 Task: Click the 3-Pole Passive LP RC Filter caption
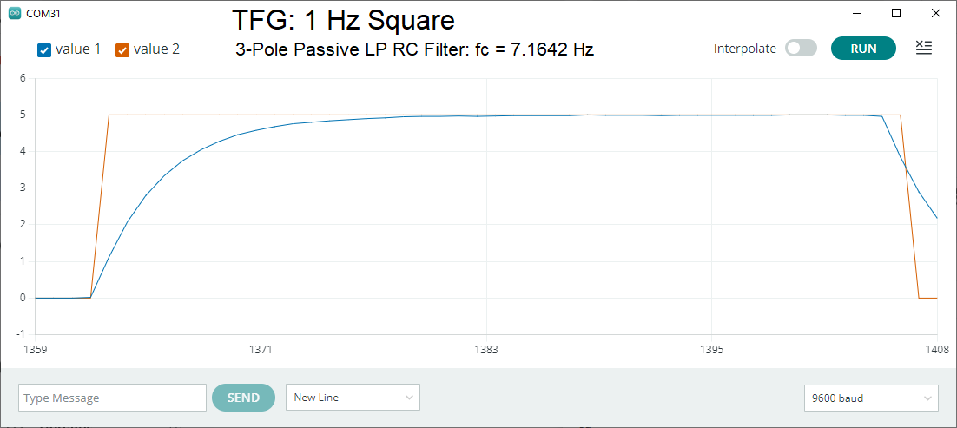tap(414, 49)
